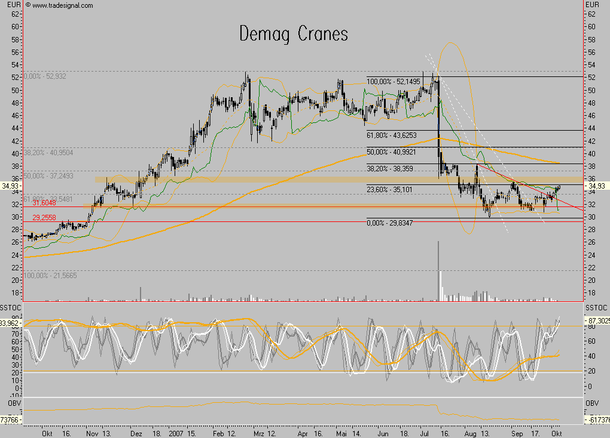The width and height of the screenshot is (610, 438).
Task: Select the Feb 12. date on time axis
Action: point(224,433)
